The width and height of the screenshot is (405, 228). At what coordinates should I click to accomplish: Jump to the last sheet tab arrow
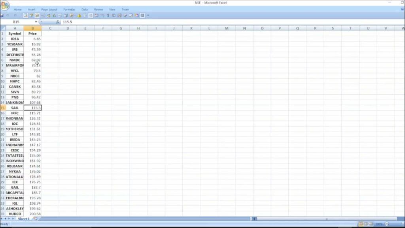click(x=13, y=218)
